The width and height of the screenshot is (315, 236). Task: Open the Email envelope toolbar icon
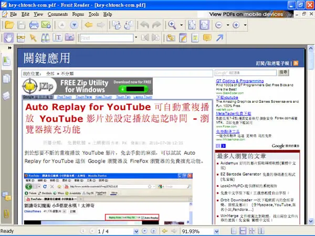[46, 25]
